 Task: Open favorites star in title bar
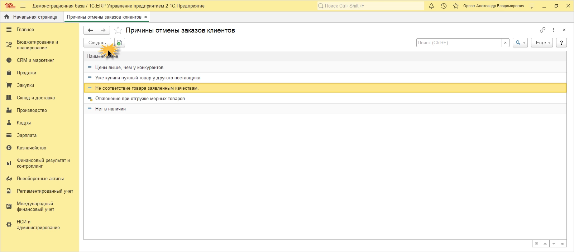click(x=456, y=6)
